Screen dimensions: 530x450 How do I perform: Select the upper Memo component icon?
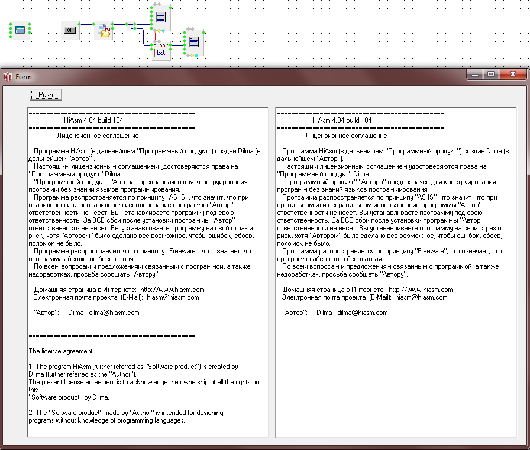pyautogui.click(x=161, y=17)
